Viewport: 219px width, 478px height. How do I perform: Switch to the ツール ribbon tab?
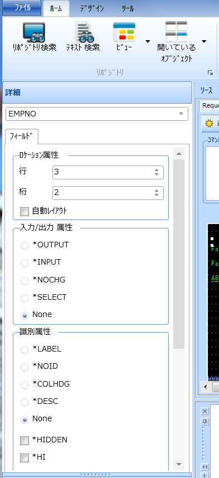click(x=128, y=9)
